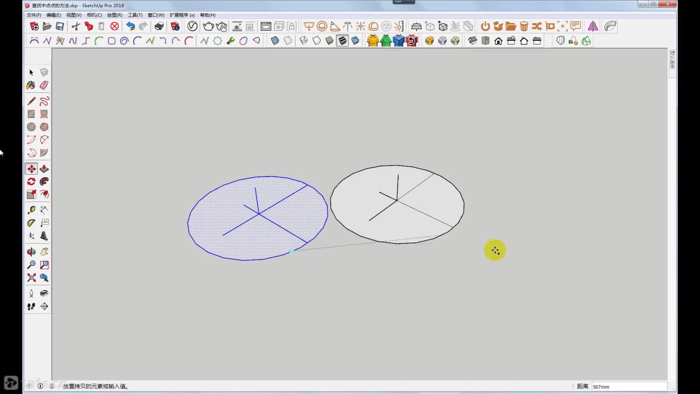Choose the Rotate tool

tap(31, 182)
